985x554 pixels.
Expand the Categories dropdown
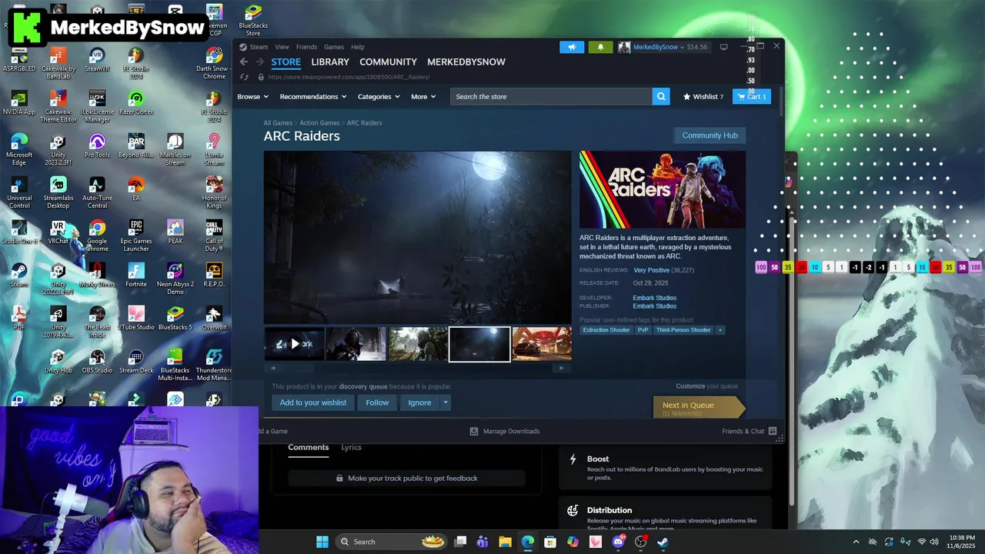379,96
